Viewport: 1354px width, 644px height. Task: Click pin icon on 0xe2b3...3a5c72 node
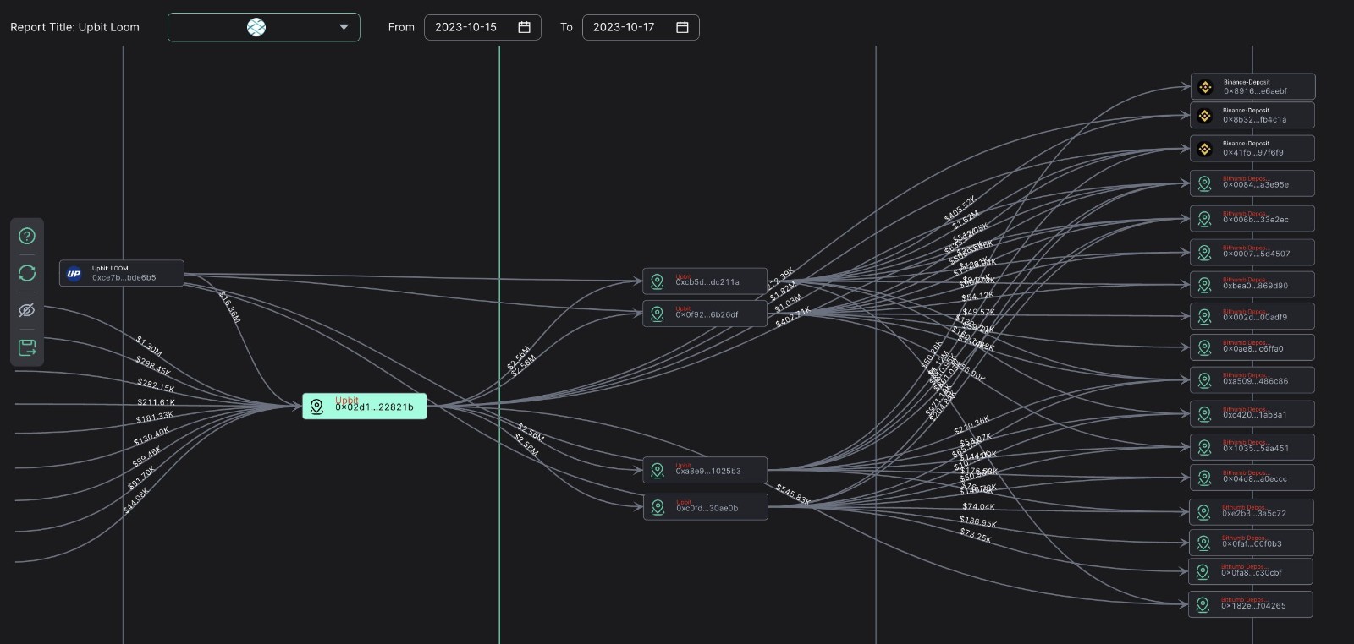[x=1203, y=511]
